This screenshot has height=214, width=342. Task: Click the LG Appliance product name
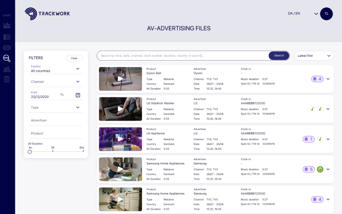coord(156,133)
